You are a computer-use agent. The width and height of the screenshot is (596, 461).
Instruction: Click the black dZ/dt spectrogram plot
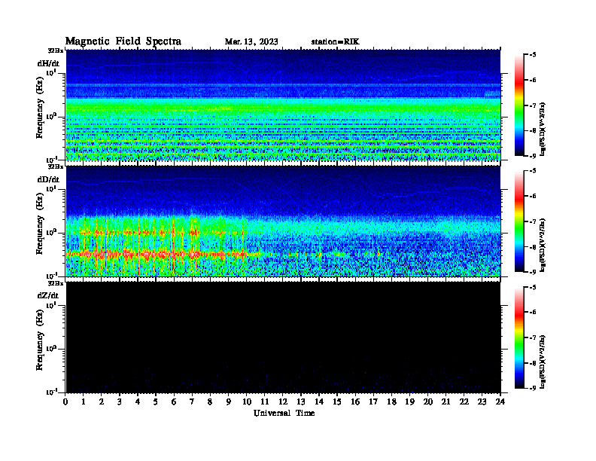(283, 337)
